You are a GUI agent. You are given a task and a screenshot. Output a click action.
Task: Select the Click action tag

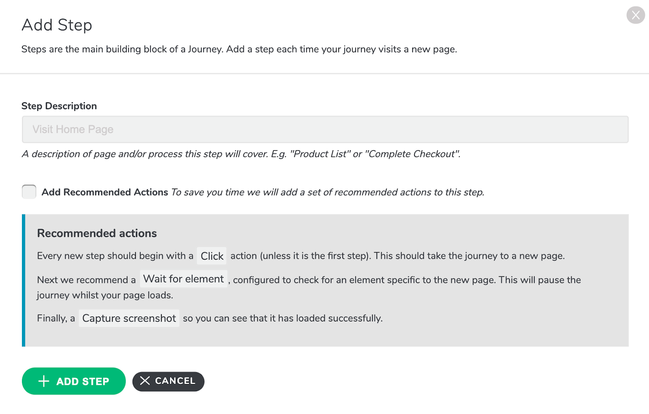(x=212, y=256)
